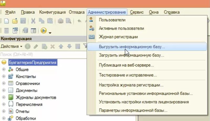Viewport: 210px width, 121px height.
Task: Open the Действия dropdown
Action: pos(12,47)
